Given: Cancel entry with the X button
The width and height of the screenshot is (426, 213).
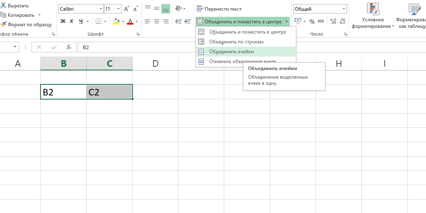Looking at the screenshot, I should pyautogui.click(x=39, y=48).
